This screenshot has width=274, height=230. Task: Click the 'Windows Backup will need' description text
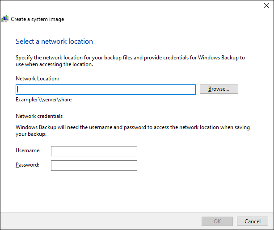[x=132, y=127]
